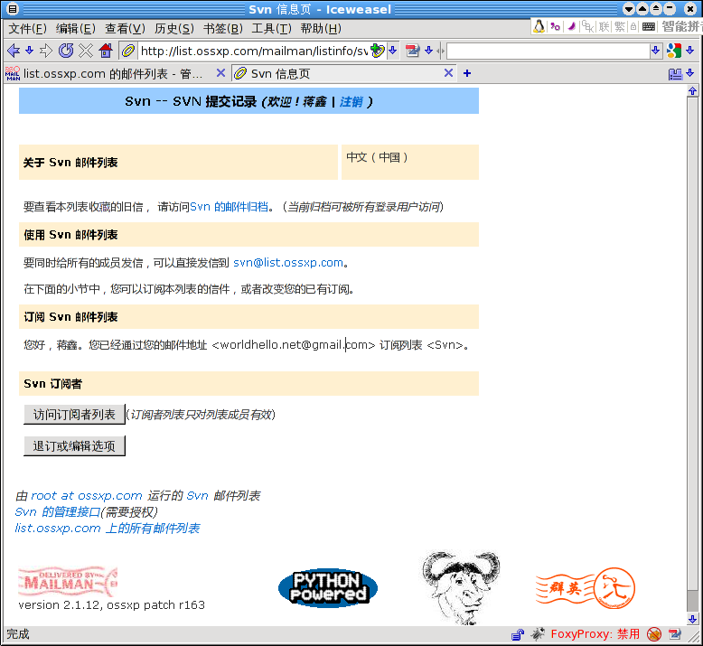Click the padlock icon in input method bar
This screenshot has width=703, height=646.
click(633, 26)
